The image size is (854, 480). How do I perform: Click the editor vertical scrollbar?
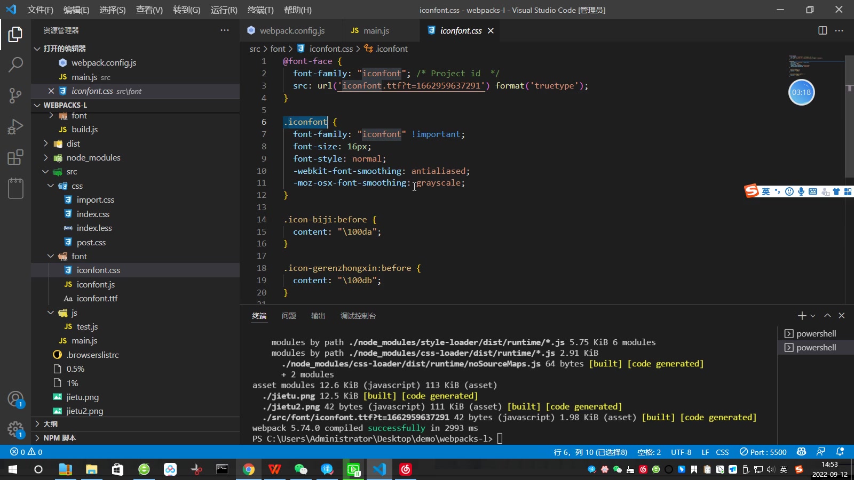coord(849,117)
